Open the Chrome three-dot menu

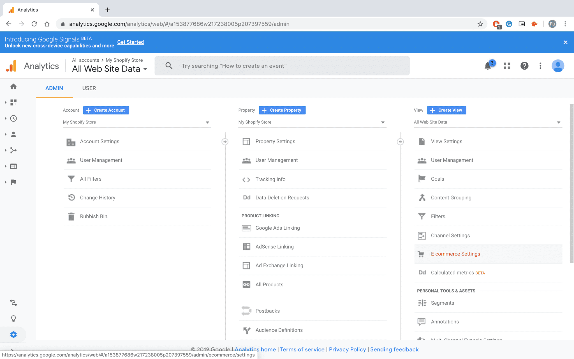click(565, 24)
